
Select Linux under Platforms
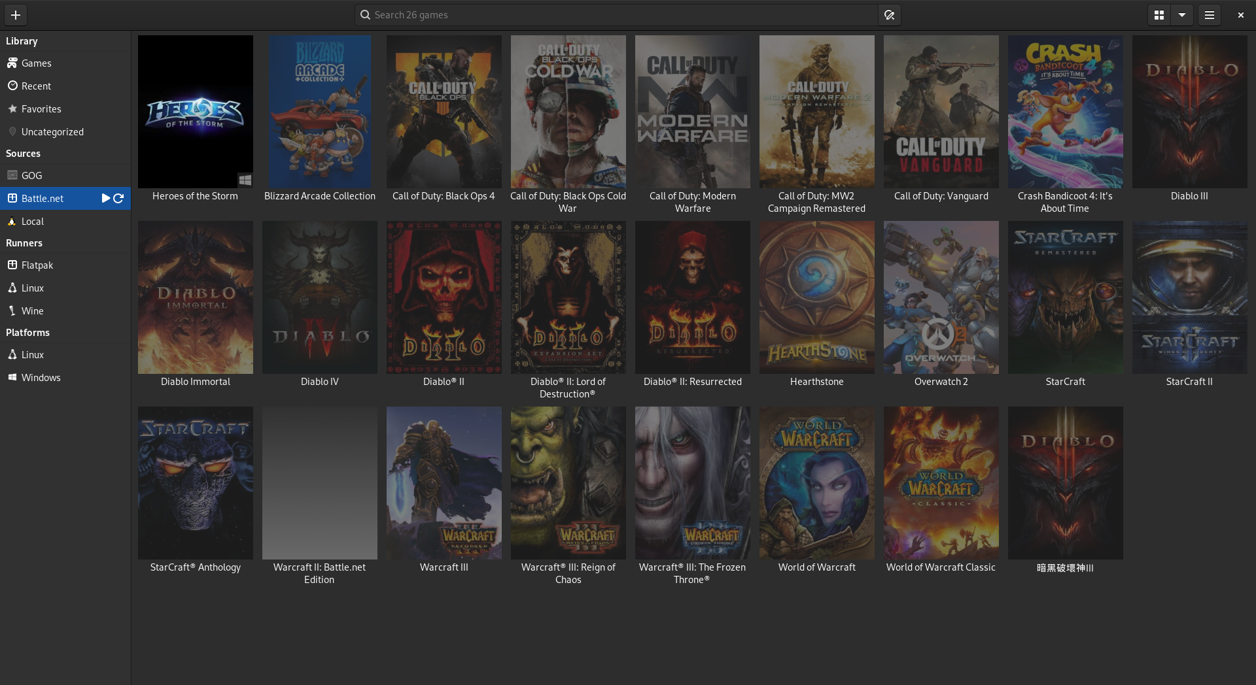pos(65,355)
